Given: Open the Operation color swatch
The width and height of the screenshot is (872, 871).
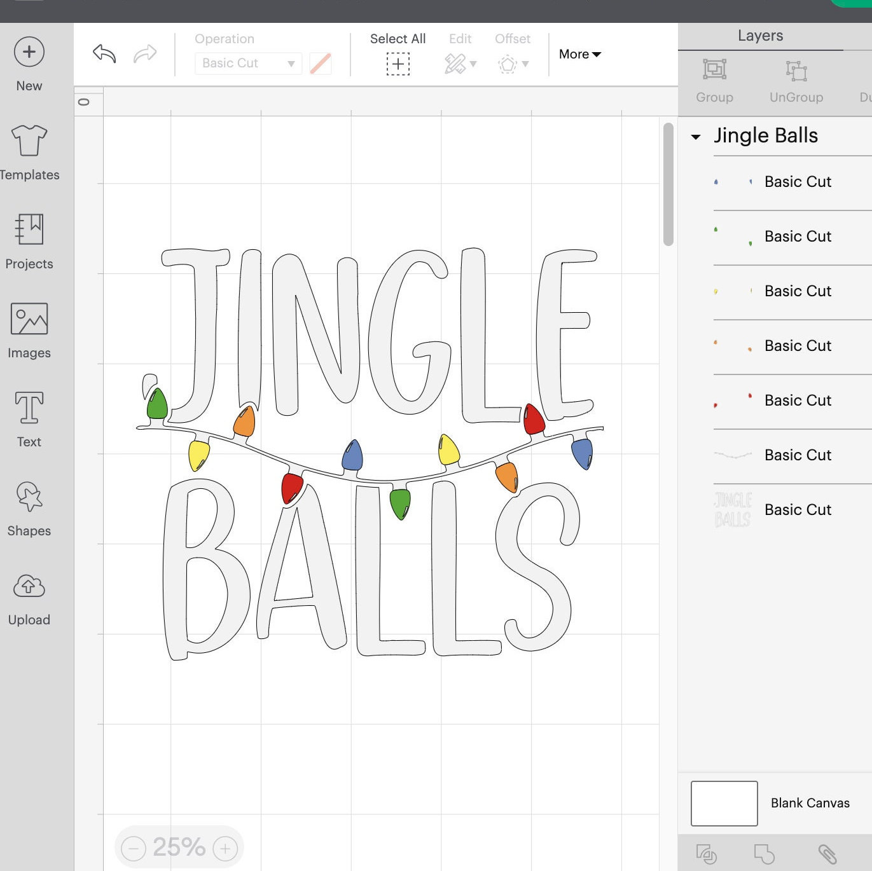Looking at the screenshot, I should (x=321, y=63).
